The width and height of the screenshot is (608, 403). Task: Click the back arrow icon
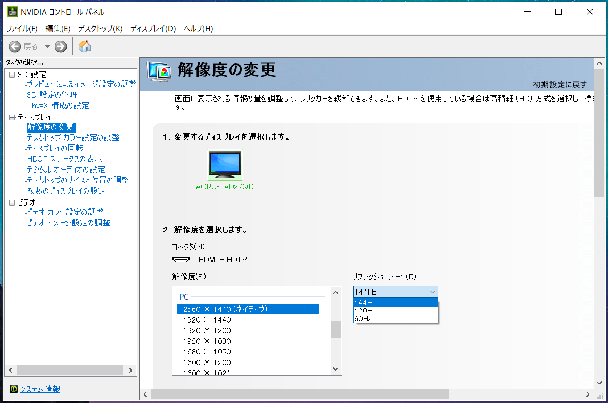[15, 46]
